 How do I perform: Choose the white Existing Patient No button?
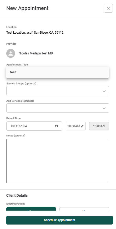(x=84, y=209)
